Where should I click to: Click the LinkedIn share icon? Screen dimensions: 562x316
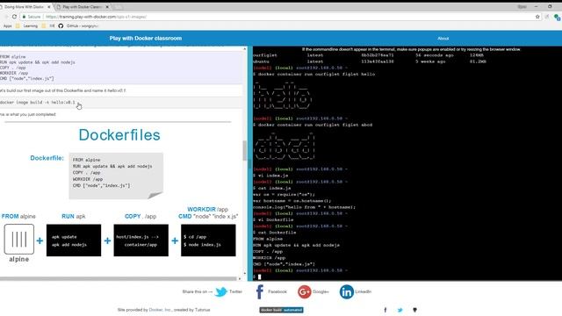click(346, 291)
